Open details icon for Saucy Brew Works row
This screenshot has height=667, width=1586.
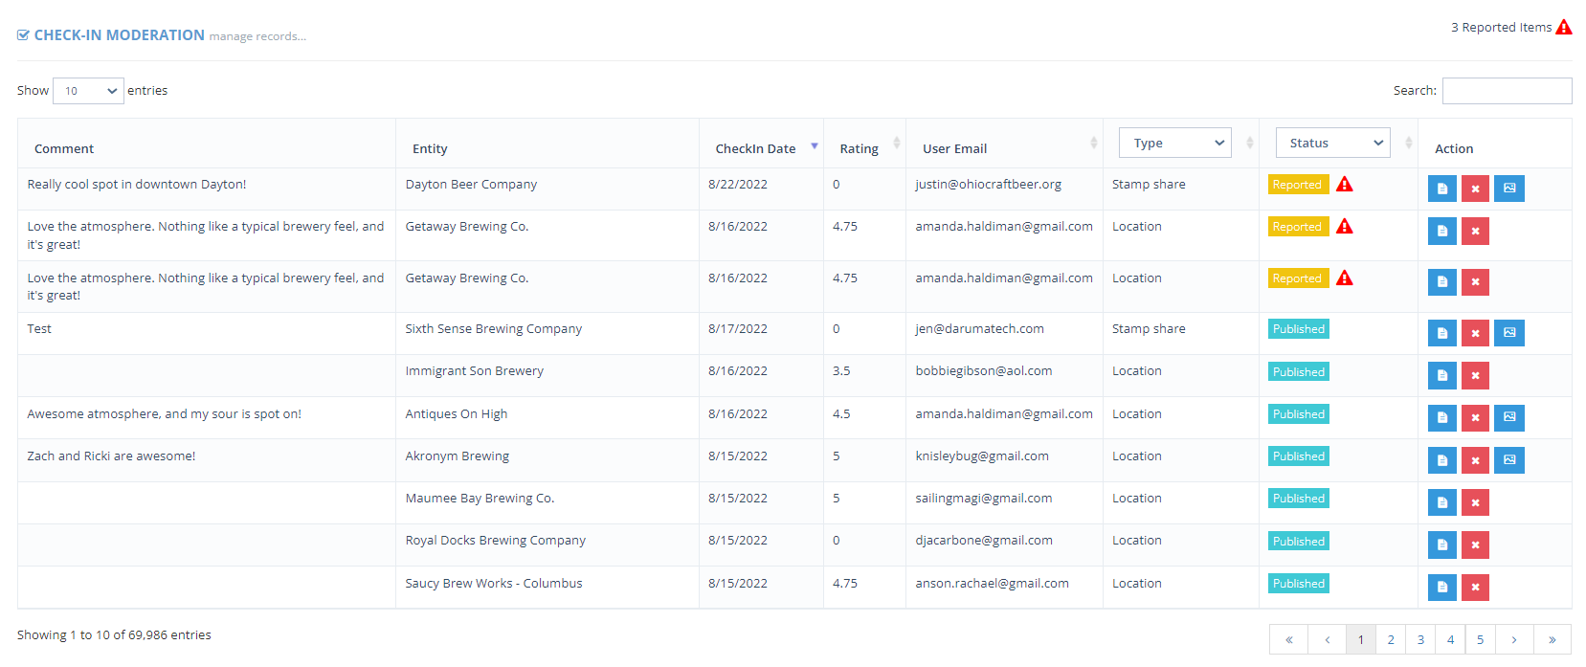(1441, 587)
